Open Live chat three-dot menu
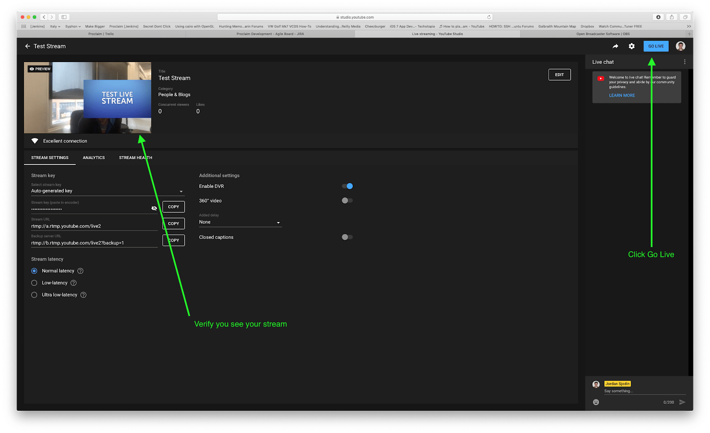This screenshot has width=710, height=433. [x=685, y=62]
